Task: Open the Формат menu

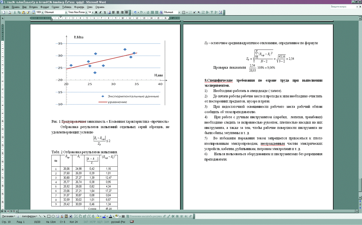Action: (45, 7)
